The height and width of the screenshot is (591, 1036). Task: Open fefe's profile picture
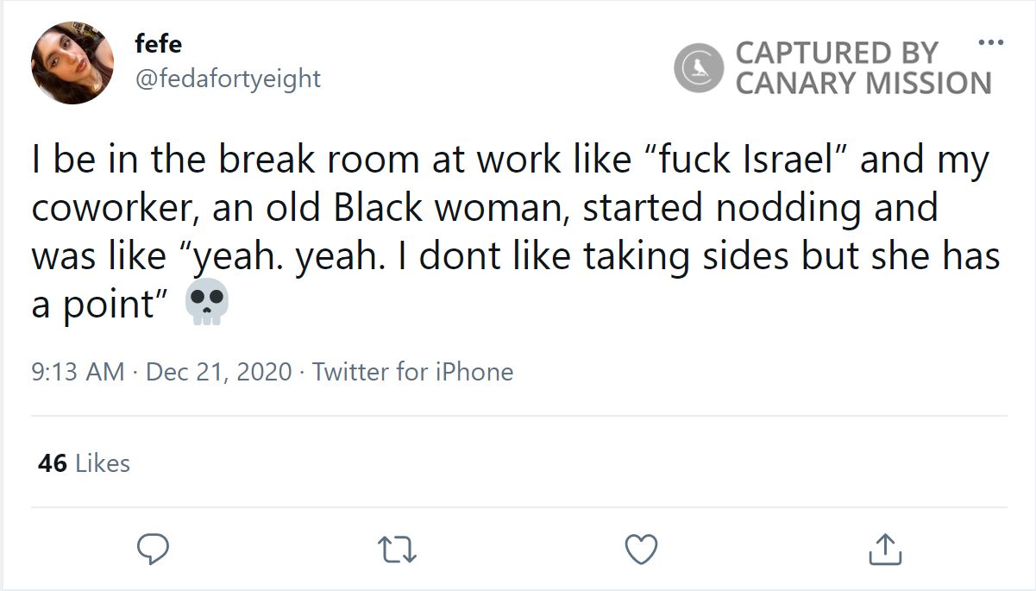coord(72,64)
